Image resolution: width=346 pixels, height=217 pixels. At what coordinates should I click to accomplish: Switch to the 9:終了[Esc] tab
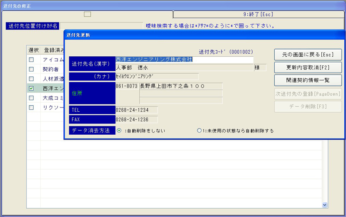coord(258,14)
